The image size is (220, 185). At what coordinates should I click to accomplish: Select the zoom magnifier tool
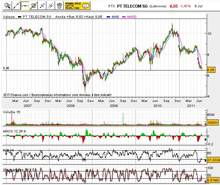pyautogui.click(x=7, y=6)
